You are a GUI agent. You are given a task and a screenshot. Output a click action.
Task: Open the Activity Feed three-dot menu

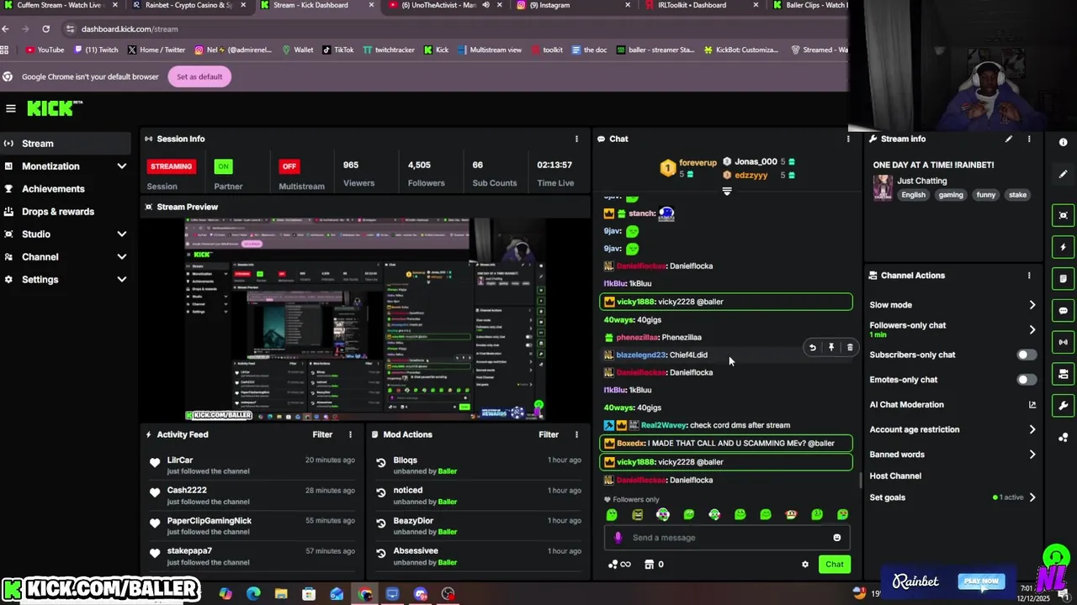pyautogui.click(x=350, y=434)
